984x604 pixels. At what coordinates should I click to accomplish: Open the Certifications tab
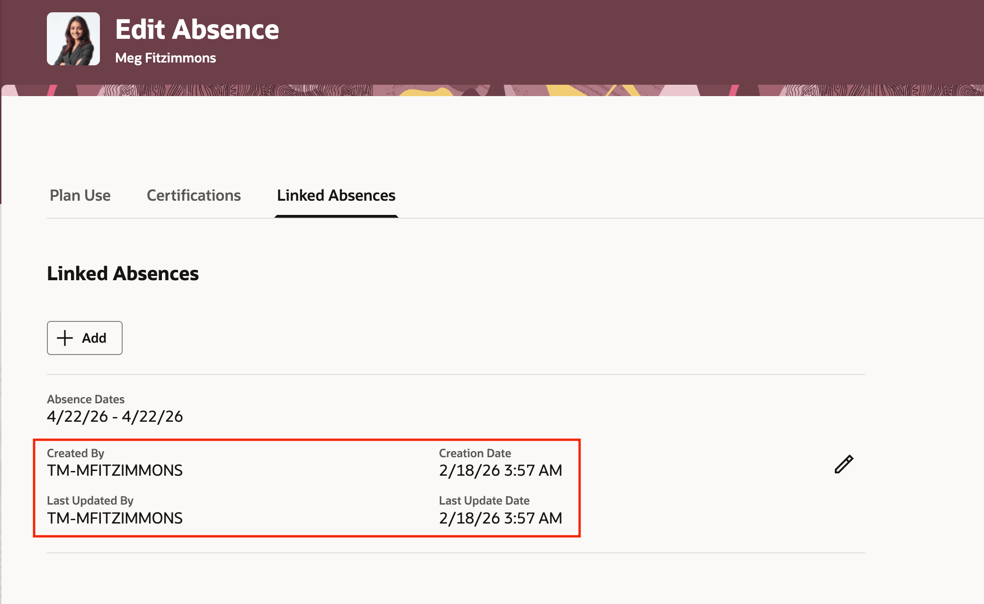pyautogui.click(x=193, y=195)
